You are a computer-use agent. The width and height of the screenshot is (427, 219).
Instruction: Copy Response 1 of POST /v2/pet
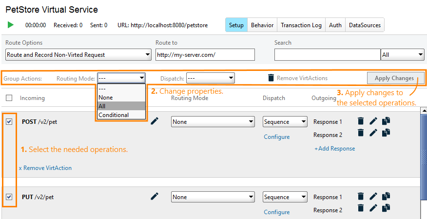click(x=386, y=121)
